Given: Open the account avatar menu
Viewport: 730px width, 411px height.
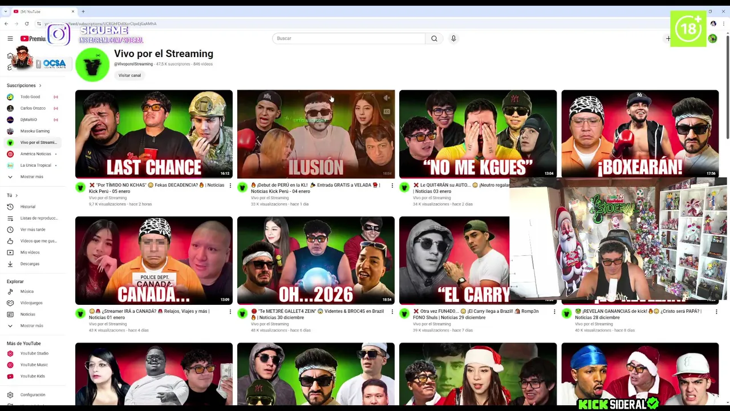Looking at the screenshot, I should 712,39.
